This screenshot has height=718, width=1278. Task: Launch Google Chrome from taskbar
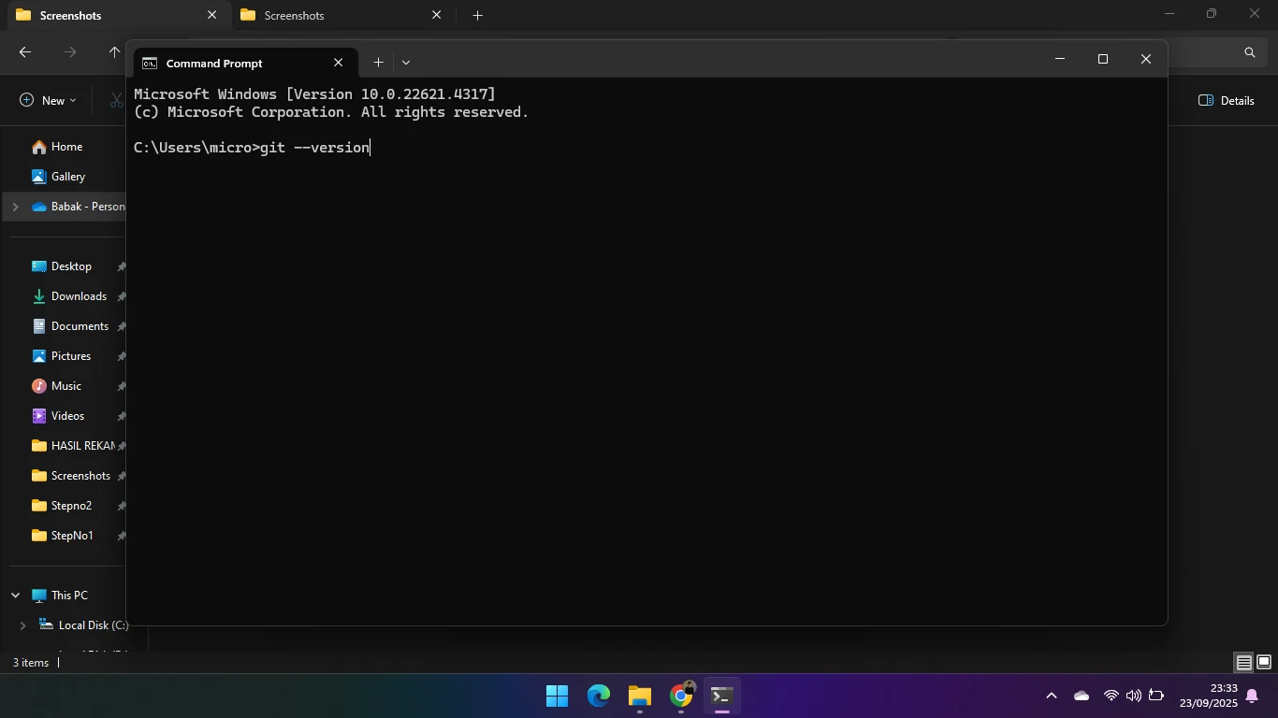[x=681, y=696]
